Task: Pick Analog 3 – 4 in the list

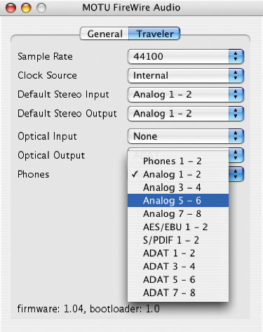Action: [178, 187]
